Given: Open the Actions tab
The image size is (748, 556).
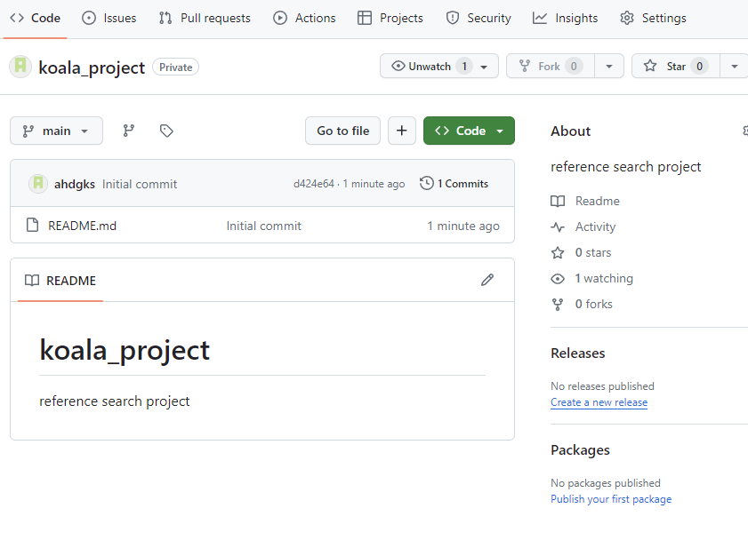Looking at the screenshot, I should click(304, 18).
